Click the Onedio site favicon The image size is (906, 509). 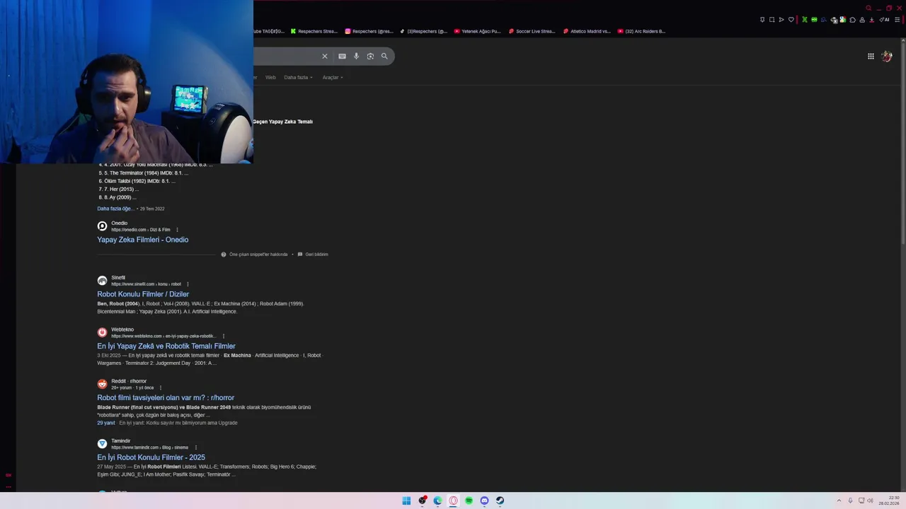click(x=102, y=226)
